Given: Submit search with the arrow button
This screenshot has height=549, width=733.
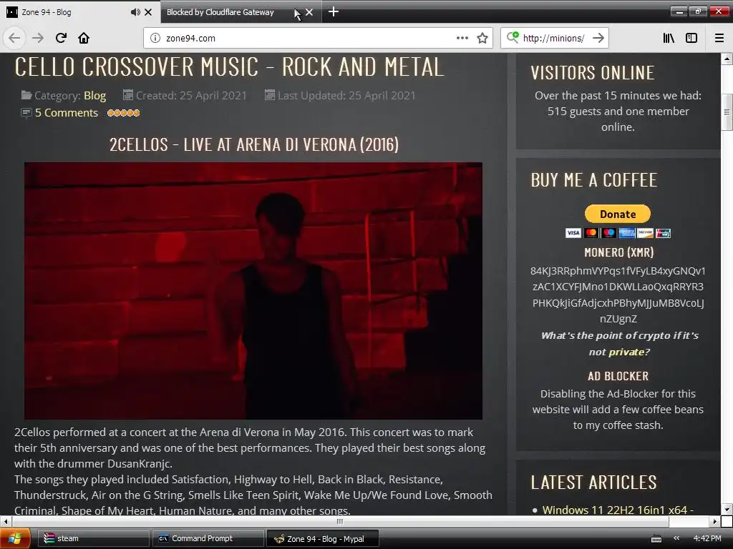Looking at the screenshot, I should (x=598, y=38).
